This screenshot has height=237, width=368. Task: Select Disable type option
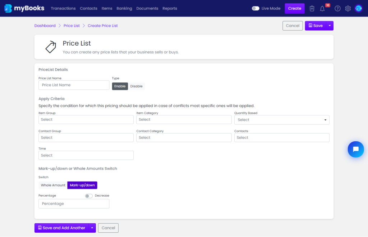pyautogui.click(x=136, y=86)
